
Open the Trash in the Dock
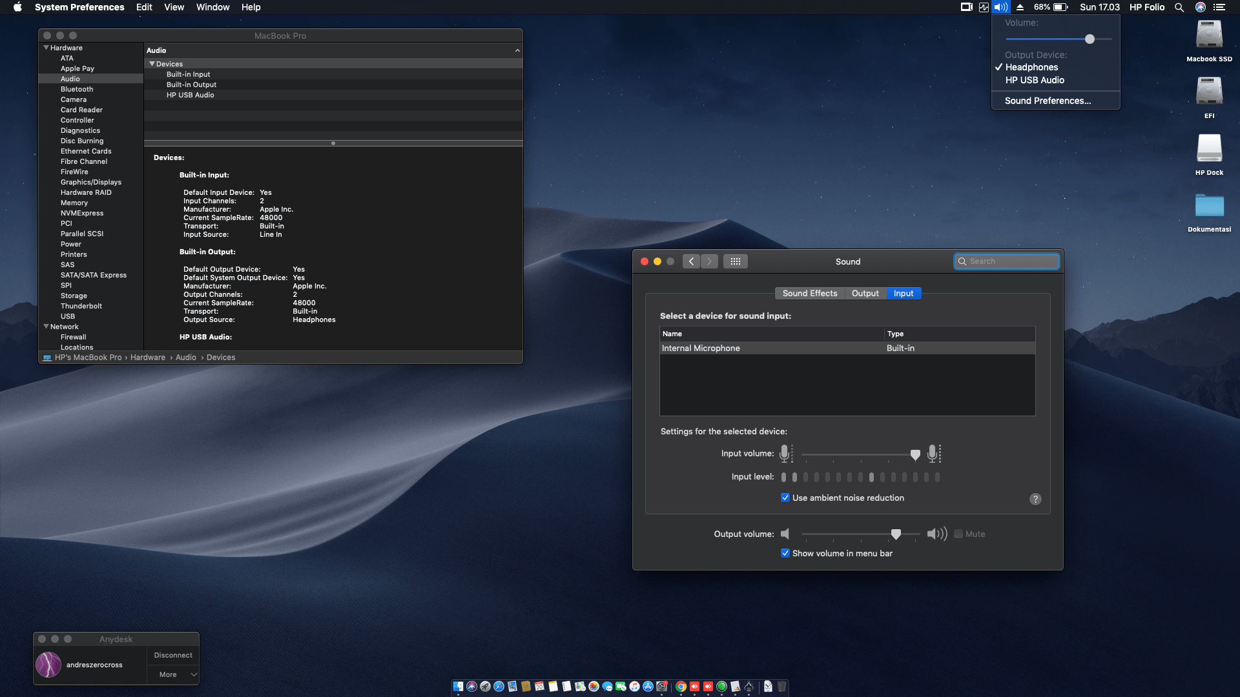(x=781, y=687)
